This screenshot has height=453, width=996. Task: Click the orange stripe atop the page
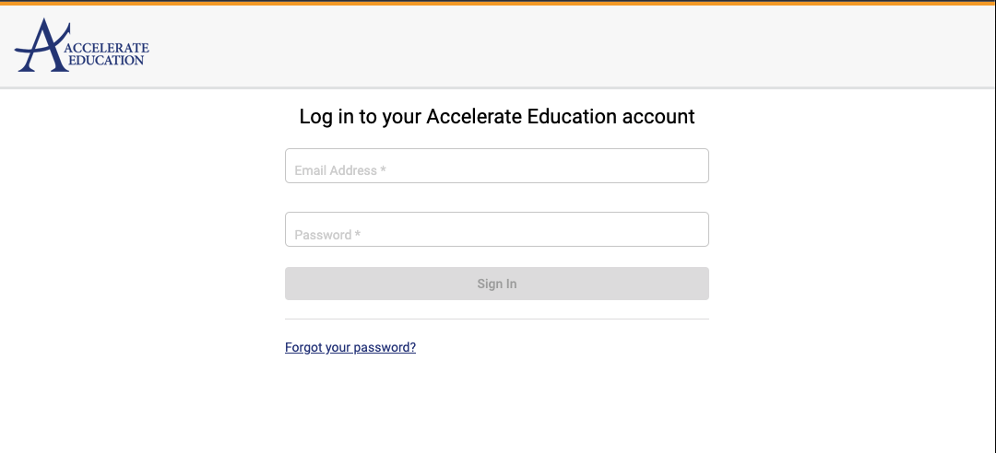point(498,3)
